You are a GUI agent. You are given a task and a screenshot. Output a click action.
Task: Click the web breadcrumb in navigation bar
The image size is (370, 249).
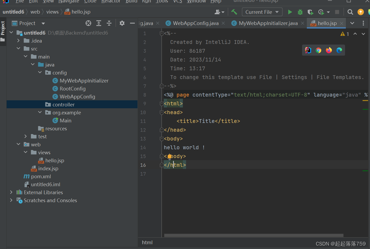pyautogui.click(x=35, y=12)
